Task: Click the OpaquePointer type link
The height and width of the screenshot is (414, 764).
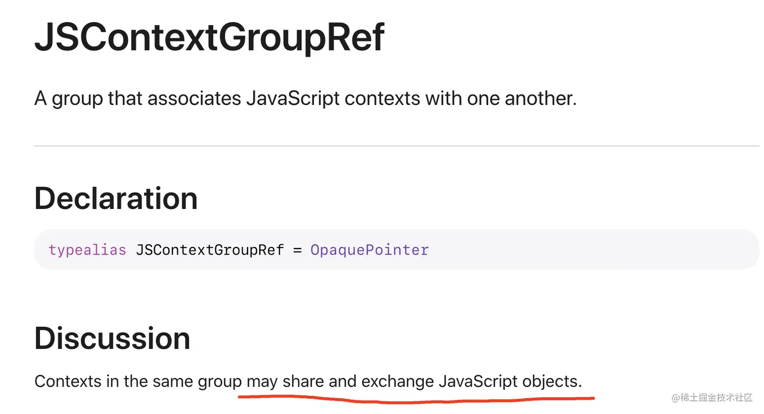Action: [x=369, y=250]
